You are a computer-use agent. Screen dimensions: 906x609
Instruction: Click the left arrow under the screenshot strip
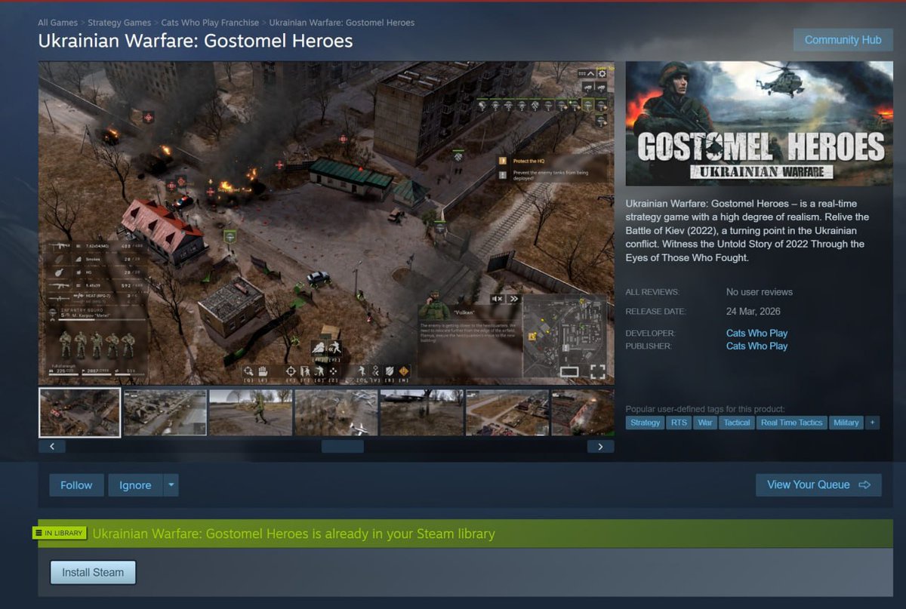pyautogui.click(x=51, y=446)
